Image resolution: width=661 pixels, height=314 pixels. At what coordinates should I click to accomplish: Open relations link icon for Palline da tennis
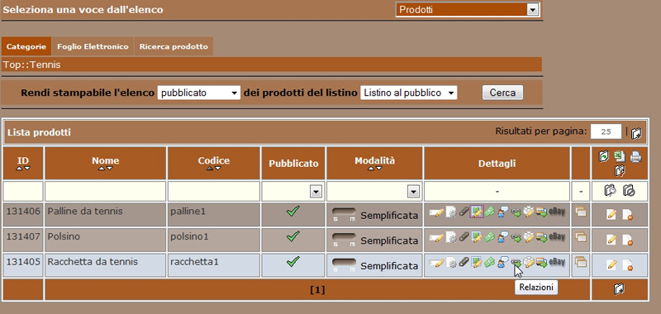(516, 212)
